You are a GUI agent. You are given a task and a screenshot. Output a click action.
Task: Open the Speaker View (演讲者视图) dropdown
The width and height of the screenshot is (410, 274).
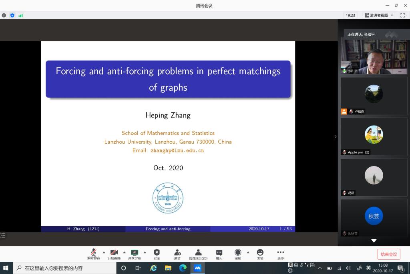pyautogui.click(x=379, y=15)
